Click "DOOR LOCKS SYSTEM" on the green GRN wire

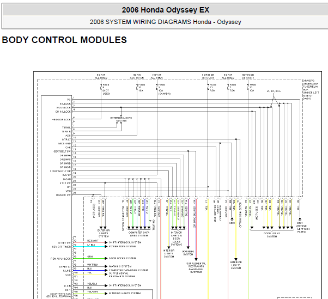coord(123,259)
